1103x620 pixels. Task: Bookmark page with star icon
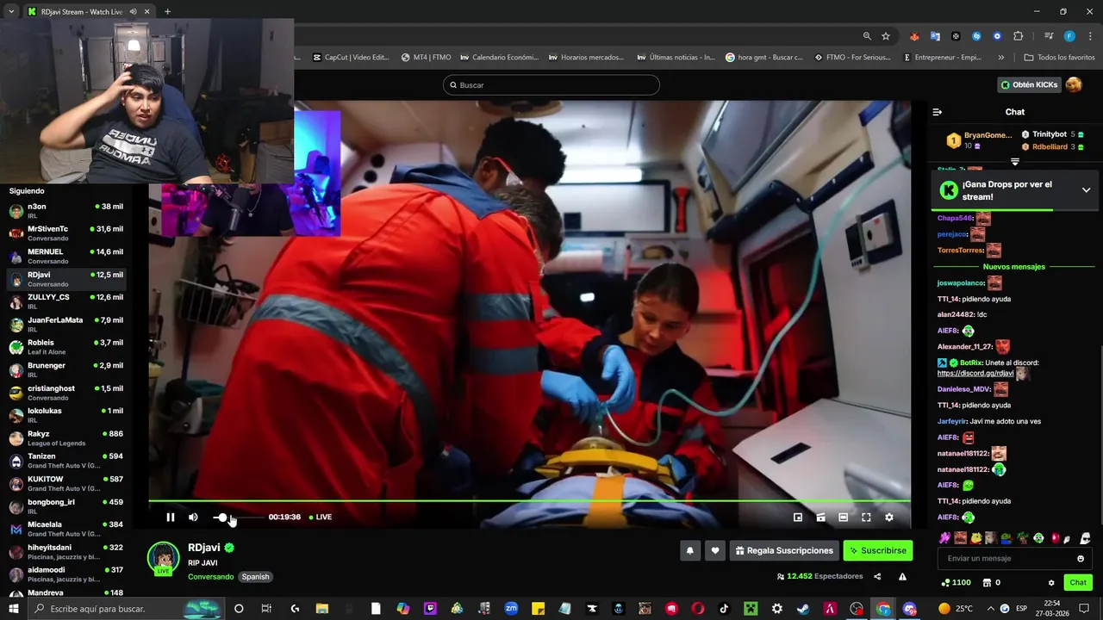click(x=886, y=36)
